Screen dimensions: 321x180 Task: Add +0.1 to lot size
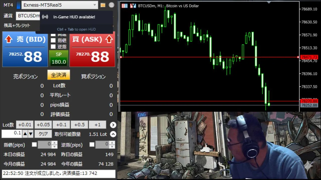61,125
